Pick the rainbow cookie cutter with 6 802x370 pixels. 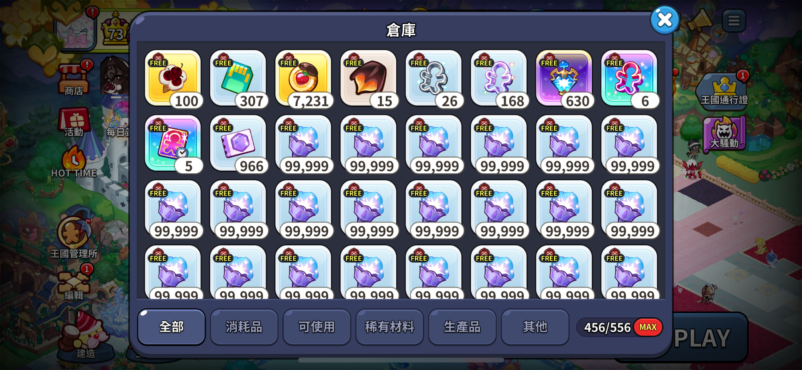(629, 78)
